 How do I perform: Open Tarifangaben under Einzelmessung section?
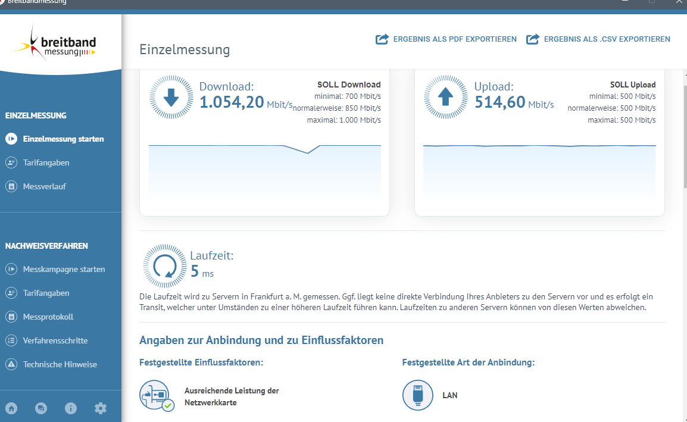[46, 162]
